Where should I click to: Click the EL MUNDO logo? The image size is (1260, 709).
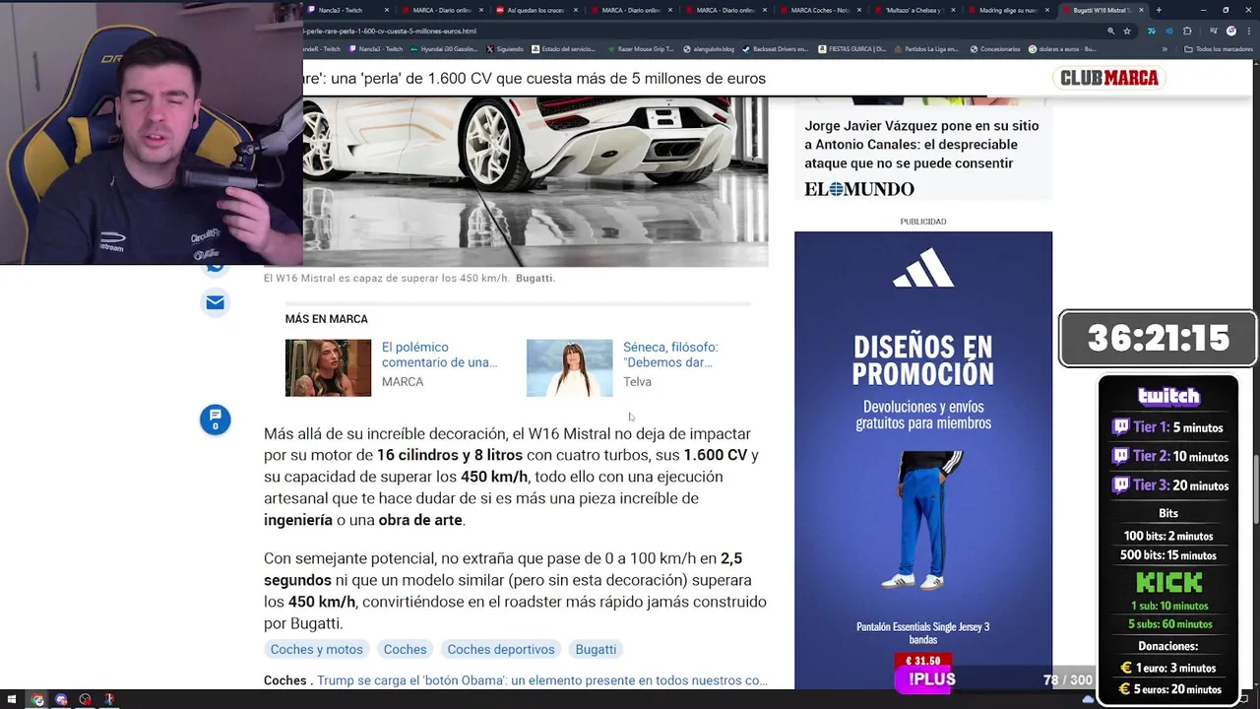pyautogui.click(x=859, y=189)
